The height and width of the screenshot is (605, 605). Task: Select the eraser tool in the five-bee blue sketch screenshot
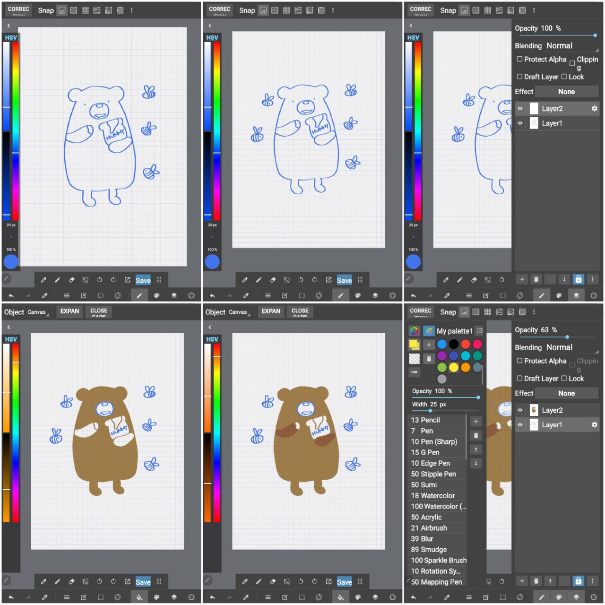coord(273,280)
